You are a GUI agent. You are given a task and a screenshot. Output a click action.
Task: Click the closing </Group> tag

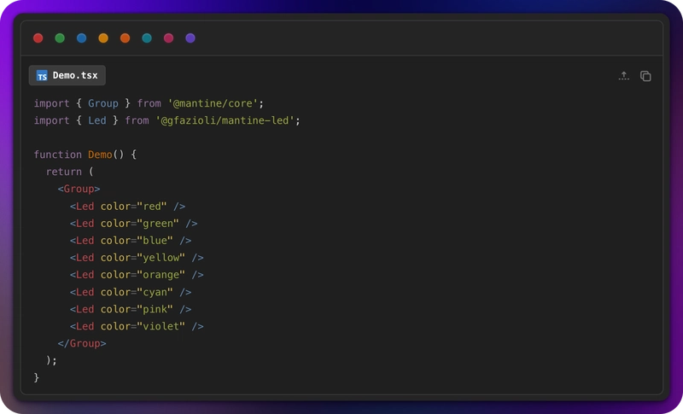(82, 343)
